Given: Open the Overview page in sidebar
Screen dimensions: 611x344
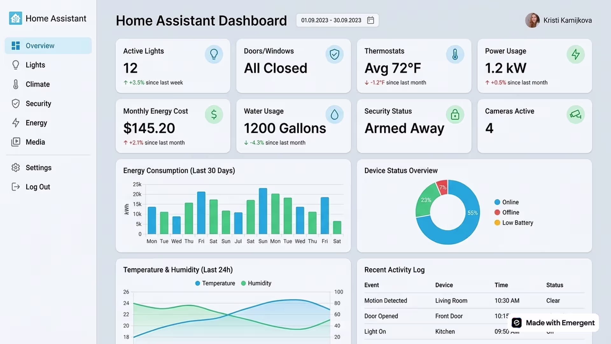Looking at the screenshot, I should tap(48, 46).
